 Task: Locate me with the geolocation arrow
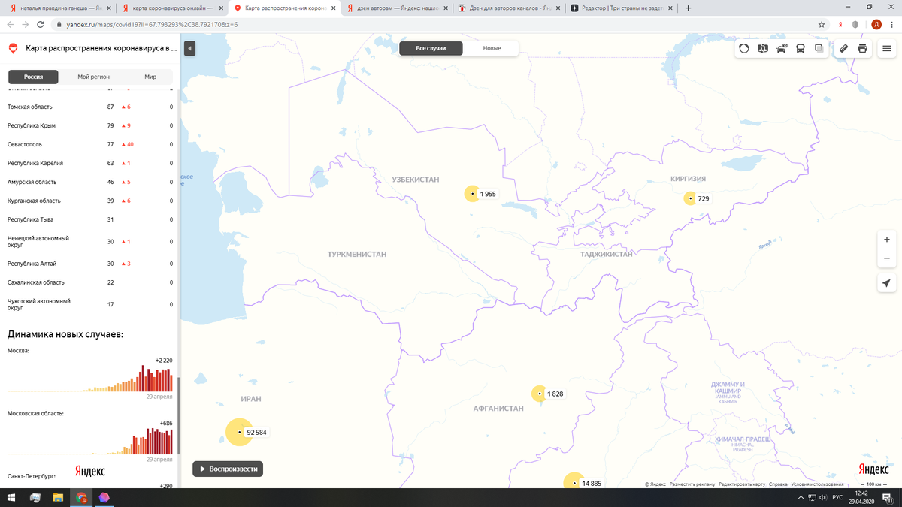(887, 283)
